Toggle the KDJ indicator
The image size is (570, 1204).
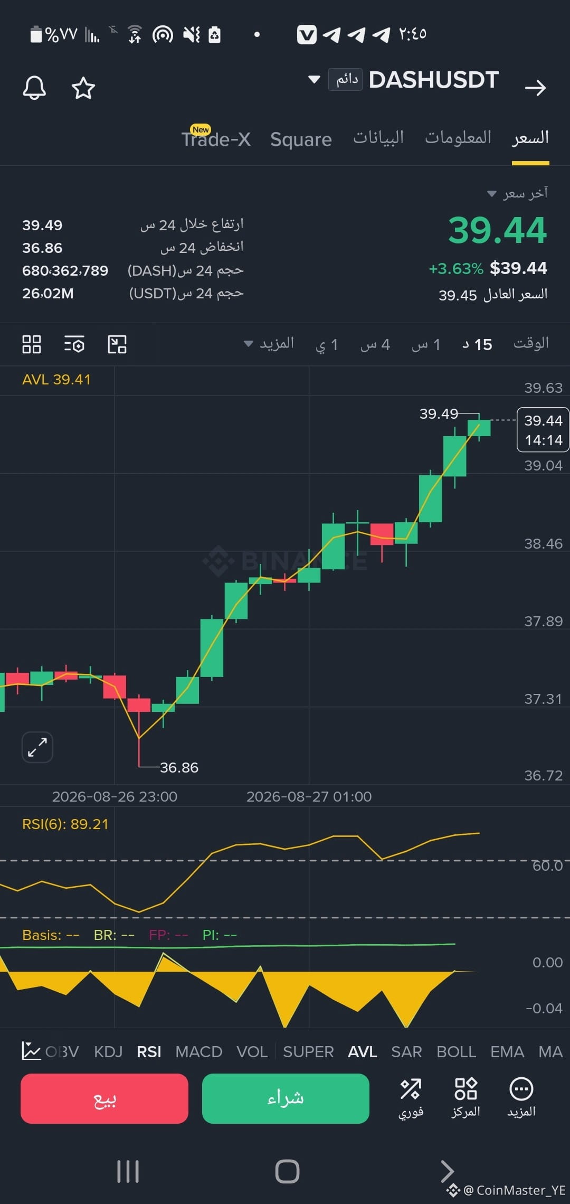pos(108,1052)
